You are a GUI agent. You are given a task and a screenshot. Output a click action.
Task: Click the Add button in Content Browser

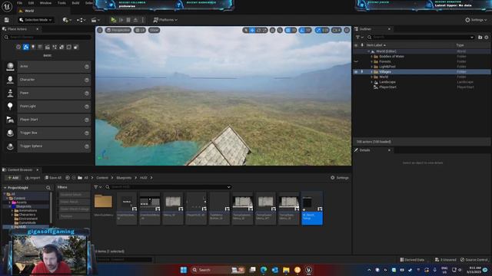tap(13, 178)
